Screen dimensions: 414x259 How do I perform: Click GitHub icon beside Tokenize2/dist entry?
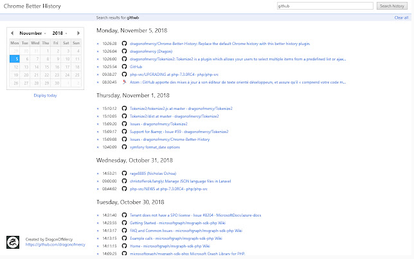[x=124, y=116]
